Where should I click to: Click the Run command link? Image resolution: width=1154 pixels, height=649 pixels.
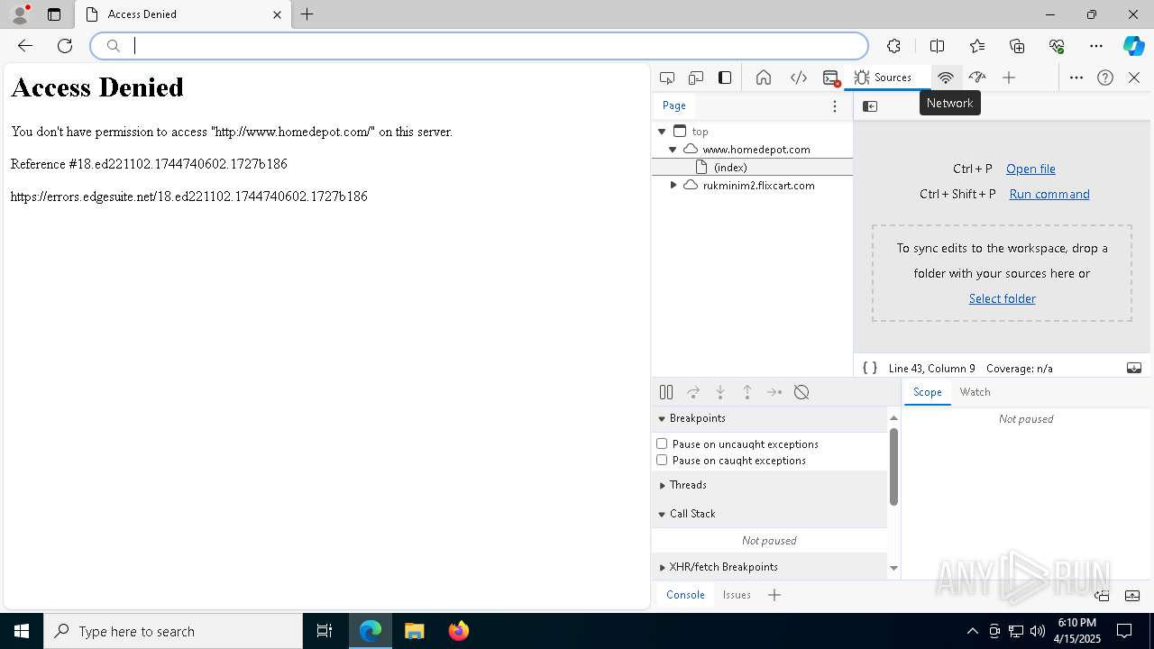pos(1049,194)
